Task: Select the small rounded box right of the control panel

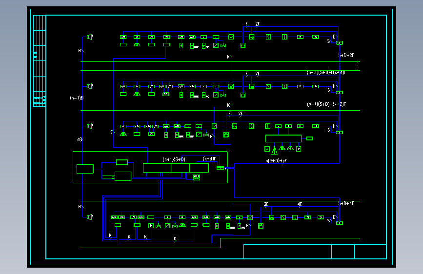Action: (x=310, y=138)
